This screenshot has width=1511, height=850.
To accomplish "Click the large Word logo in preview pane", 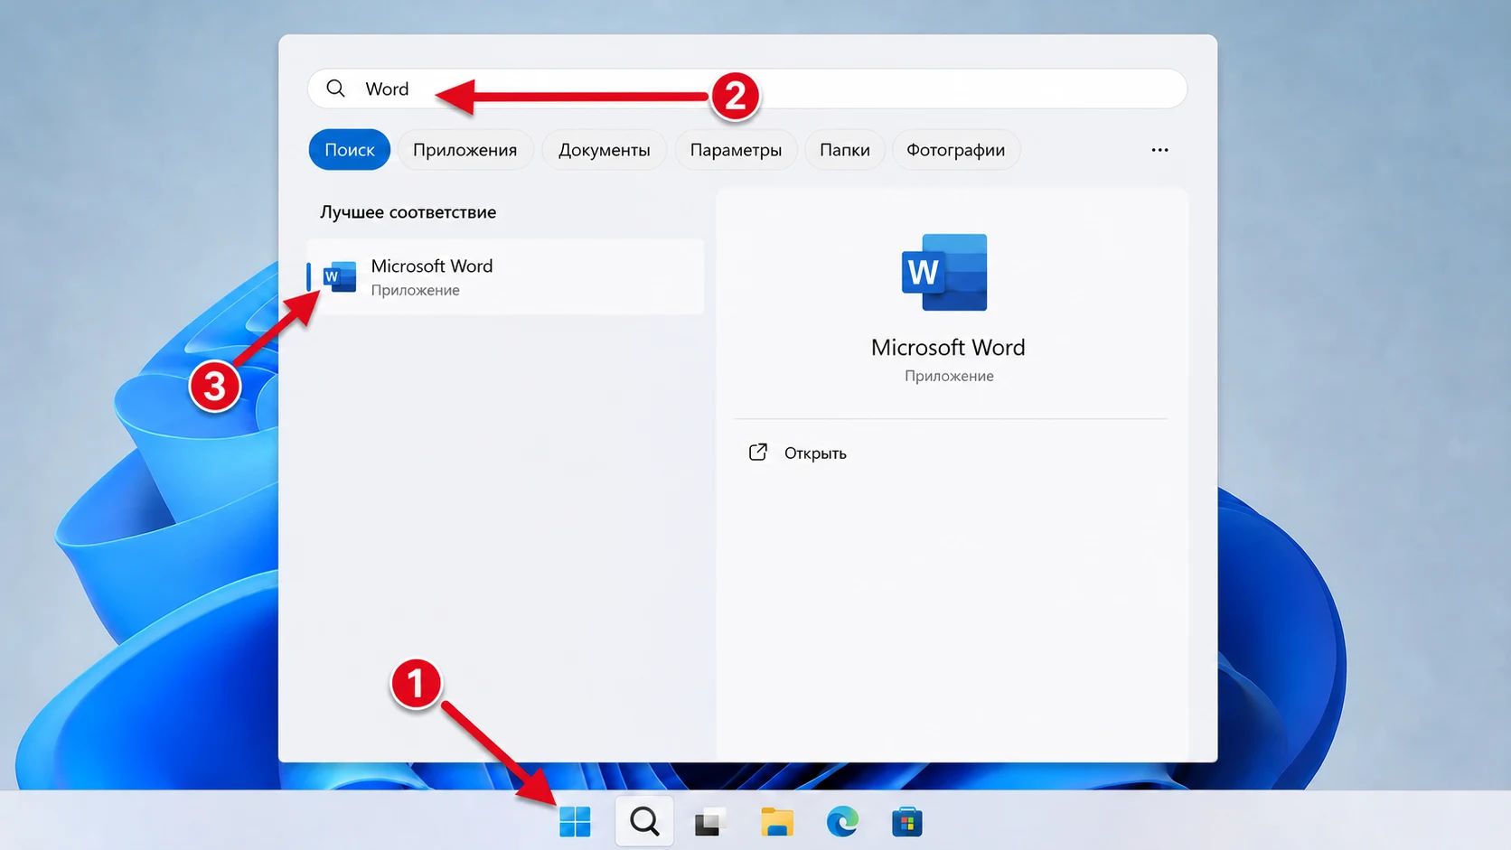I will click(x=944, y=272).
